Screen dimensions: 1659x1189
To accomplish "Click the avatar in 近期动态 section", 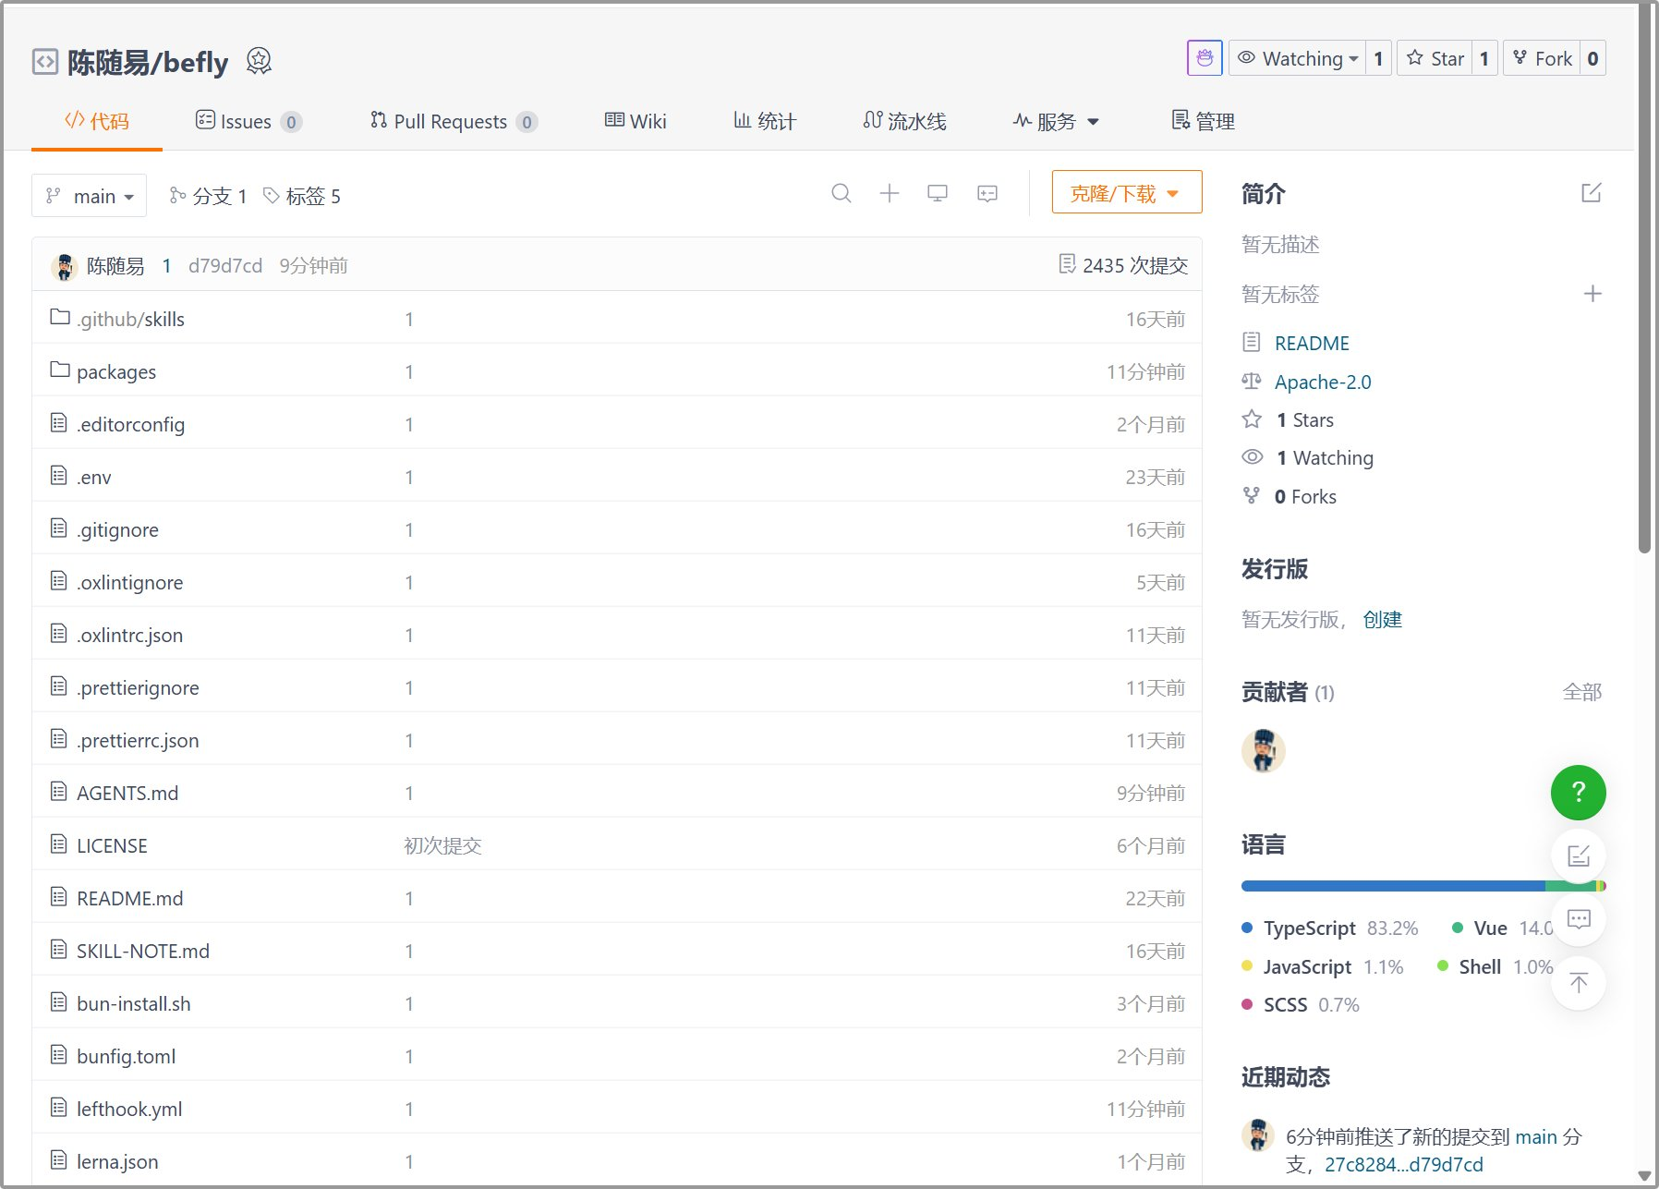I will (x=1257, y=1134).
